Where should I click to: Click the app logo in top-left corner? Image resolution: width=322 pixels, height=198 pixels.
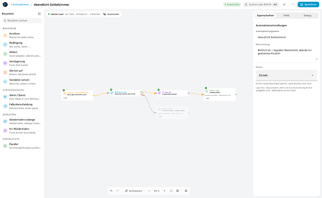(5, 5)
